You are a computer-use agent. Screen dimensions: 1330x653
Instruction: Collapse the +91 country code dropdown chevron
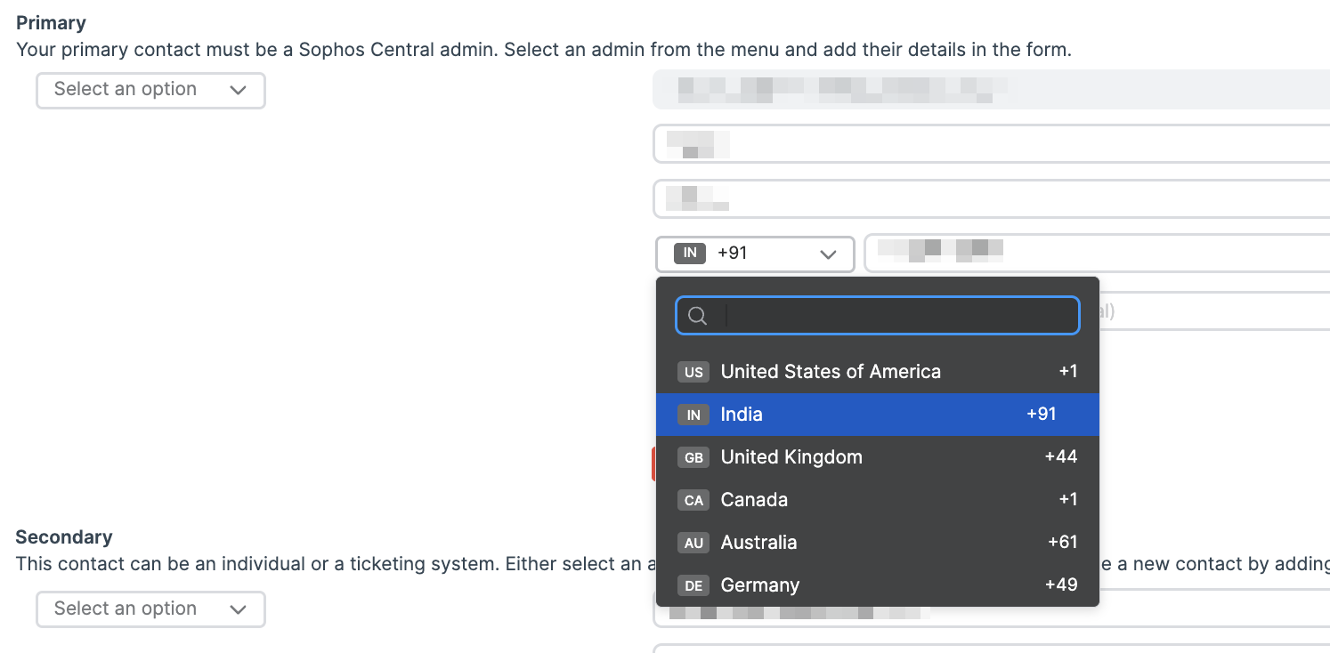coord(828,254)
